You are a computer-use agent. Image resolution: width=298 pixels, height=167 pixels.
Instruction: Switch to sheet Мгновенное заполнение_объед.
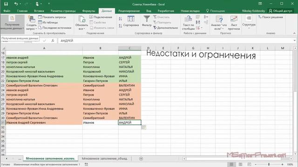pyautogui.click(x=104, y=159)
